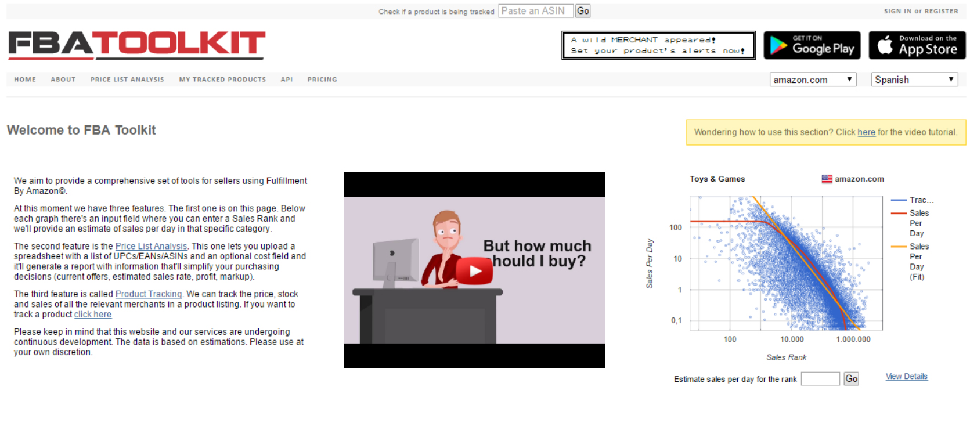The image size is (970, 430).
Task: Click the Welcome to FBA Toolkit heading
Action: (81, 130)
